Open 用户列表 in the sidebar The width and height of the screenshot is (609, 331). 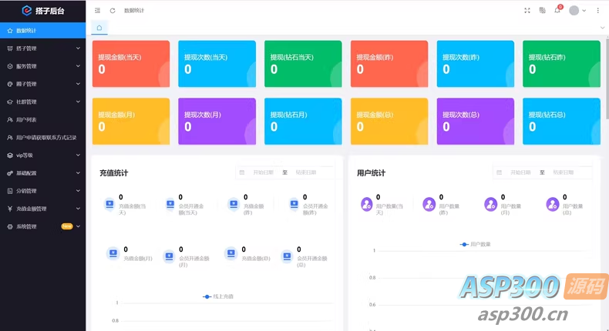click(42, 119)
